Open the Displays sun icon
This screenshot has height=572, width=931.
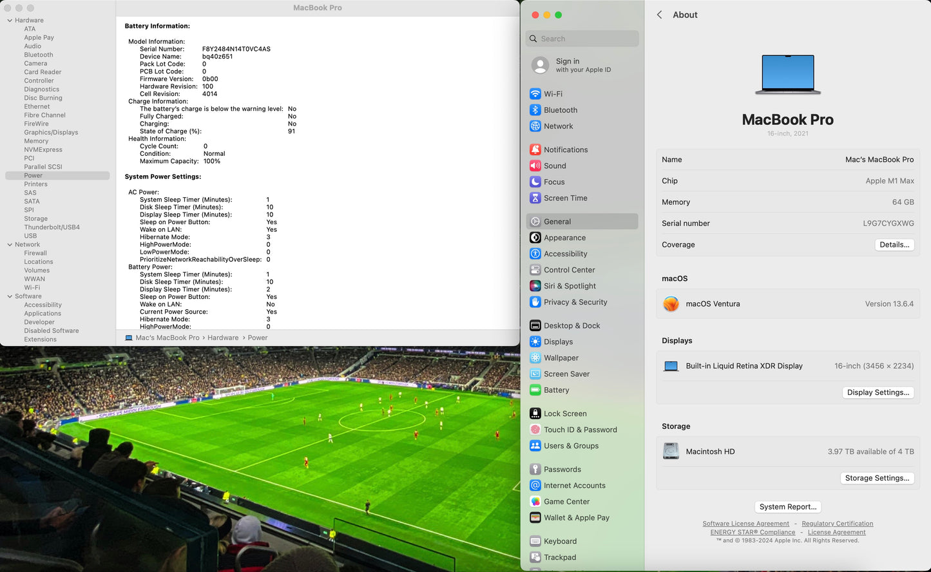click(535, 342)
